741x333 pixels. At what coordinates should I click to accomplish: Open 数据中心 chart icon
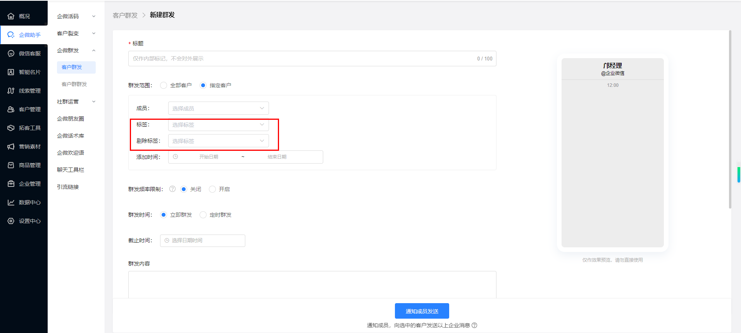11,202
